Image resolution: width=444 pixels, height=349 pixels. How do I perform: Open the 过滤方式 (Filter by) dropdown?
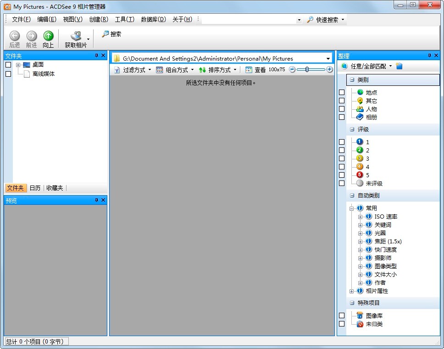(x=133, y=70)
